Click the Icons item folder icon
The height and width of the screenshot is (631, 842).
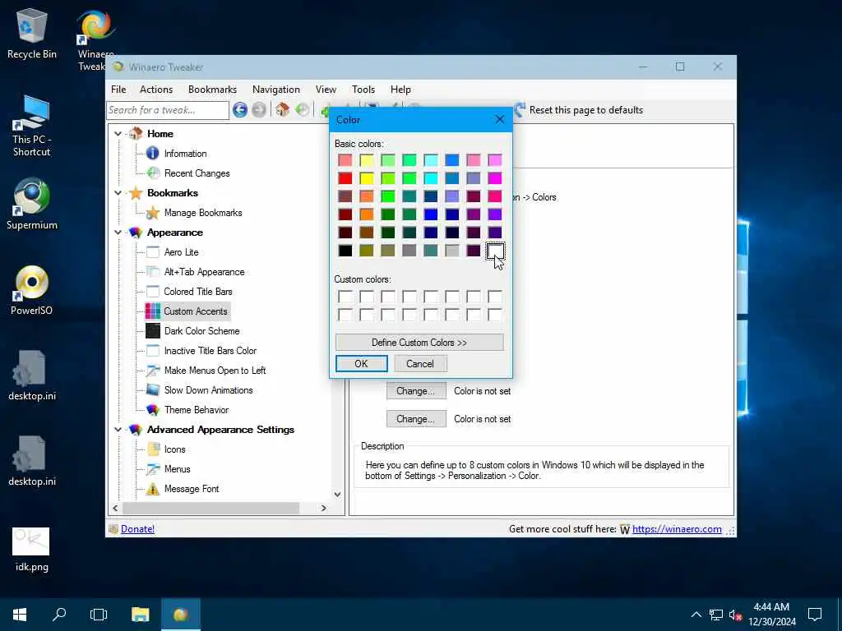coord(153,449)
